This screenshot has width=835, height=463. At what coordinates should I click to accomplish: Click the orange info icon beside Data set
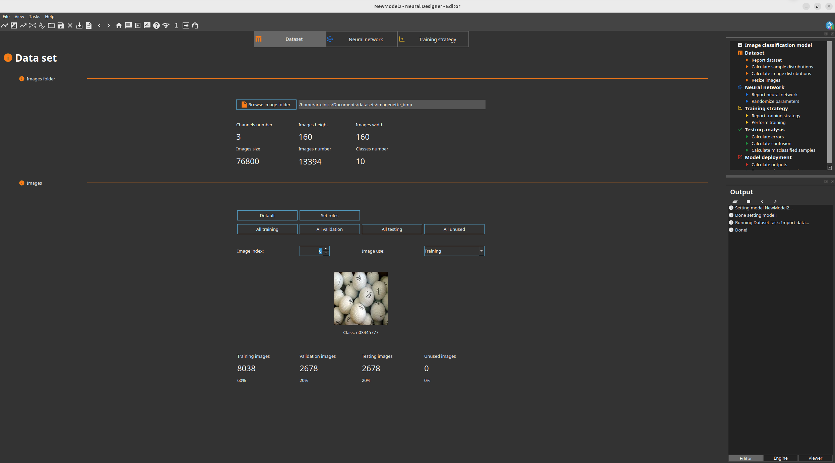point(8,58)
